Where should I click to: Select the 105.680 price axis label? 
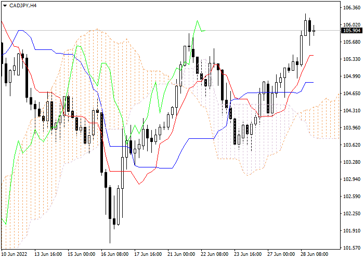[352, 42]
